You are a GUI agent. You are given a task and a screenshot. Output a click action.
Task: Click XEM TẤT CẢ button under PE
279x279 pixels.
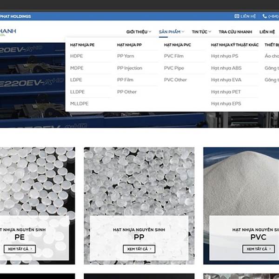20,249
